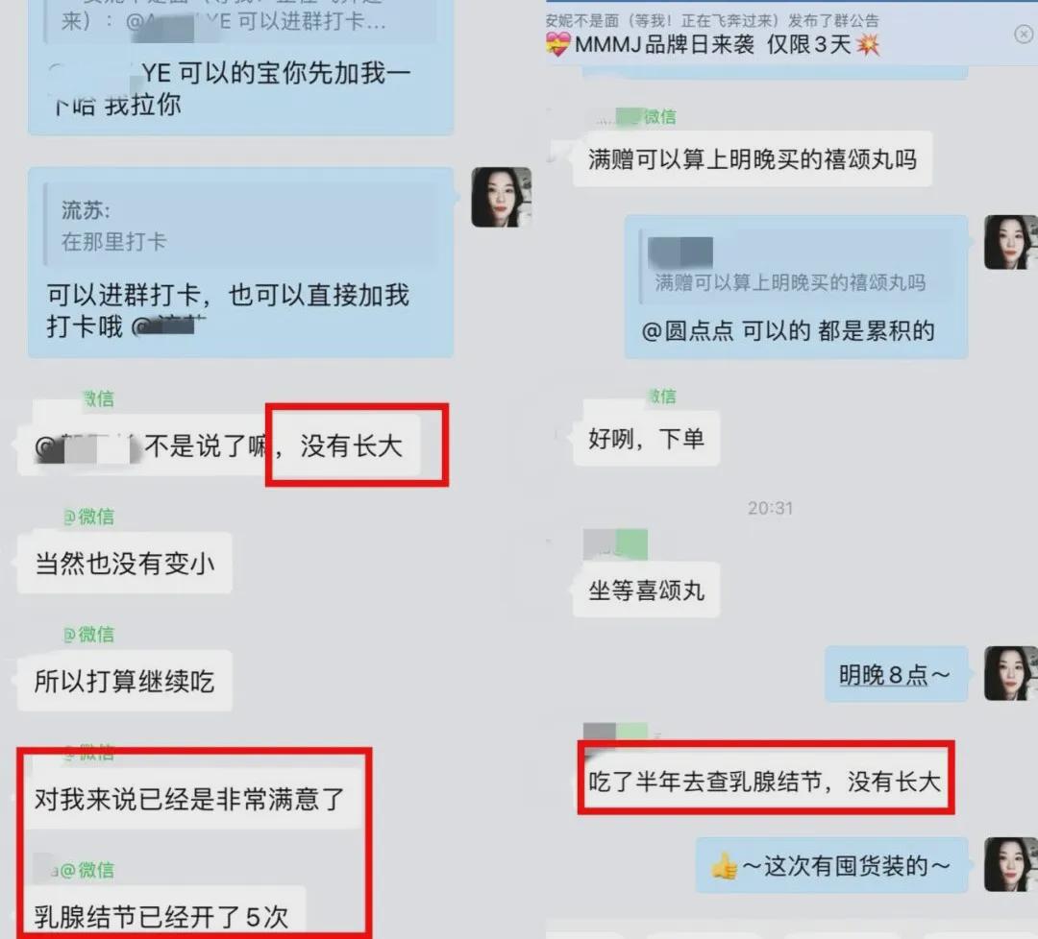Tap the thumbs-up emoji in last message
1038x939 pixels.
[x=725, y=866]
